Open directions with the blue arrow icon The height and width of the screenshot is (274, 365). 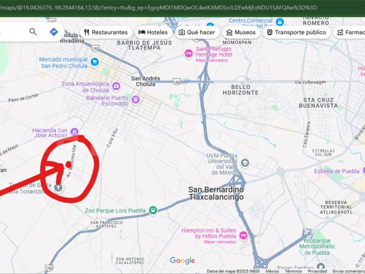click(54, 32)
